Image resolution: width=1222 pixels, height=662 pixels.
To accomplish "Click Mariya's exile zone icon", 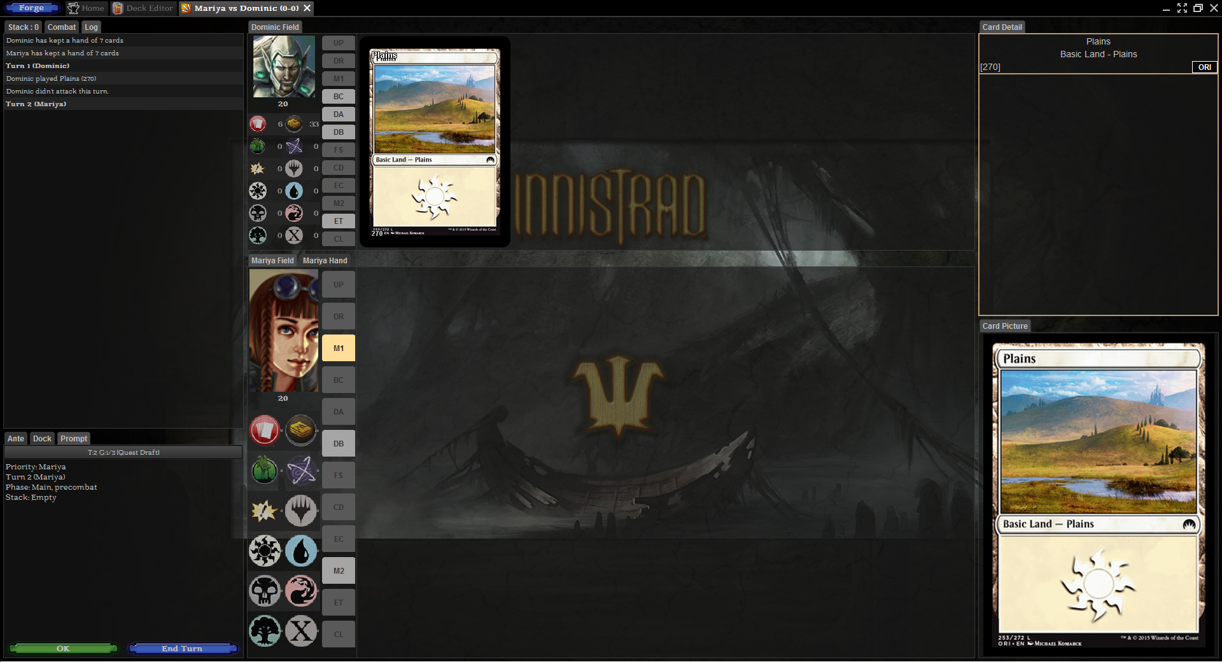I will [300, 471].
